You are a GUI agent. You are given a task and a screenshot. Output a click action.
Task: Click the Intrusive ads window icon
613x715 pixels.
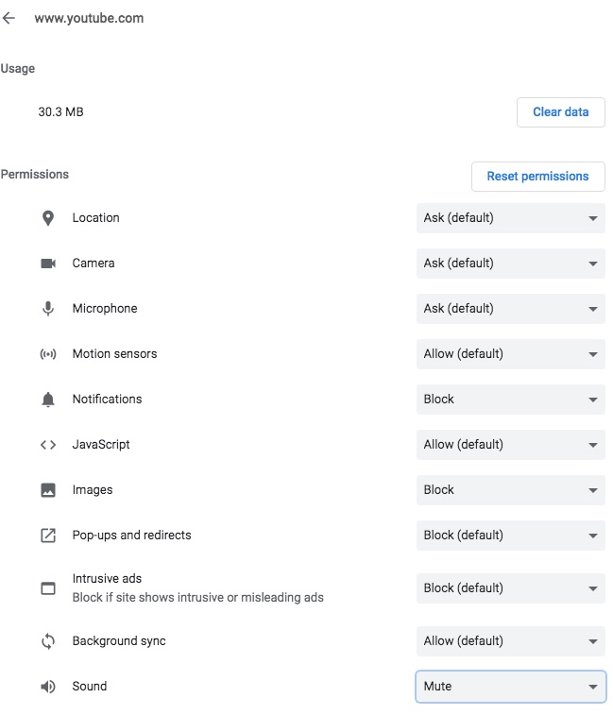48,588
